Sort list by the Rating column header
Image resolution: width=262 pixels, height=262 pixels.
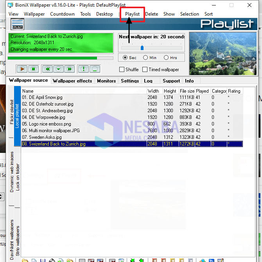(x=235, y=91)
